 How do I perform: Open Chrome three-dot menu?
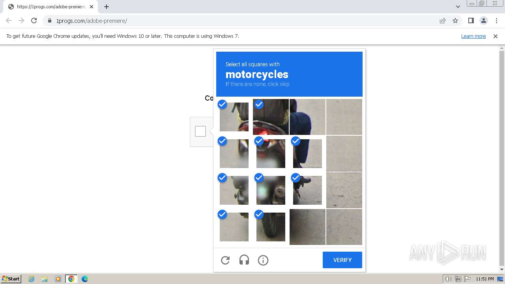pos(496,21)
